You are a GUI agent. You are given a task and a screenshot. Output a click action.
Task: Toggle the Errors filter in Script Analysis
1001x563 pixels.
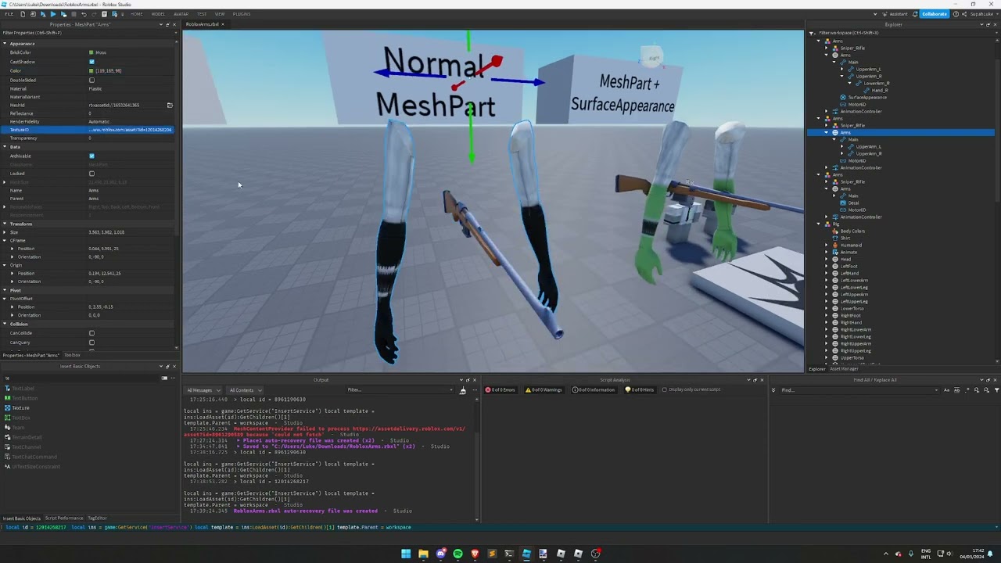tap(500, 389)
